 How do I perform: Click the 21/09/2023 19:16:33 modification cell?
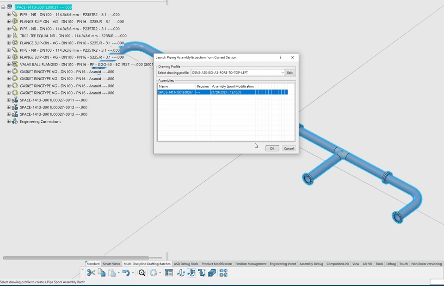pyautogui.click(x=233, y=92)
